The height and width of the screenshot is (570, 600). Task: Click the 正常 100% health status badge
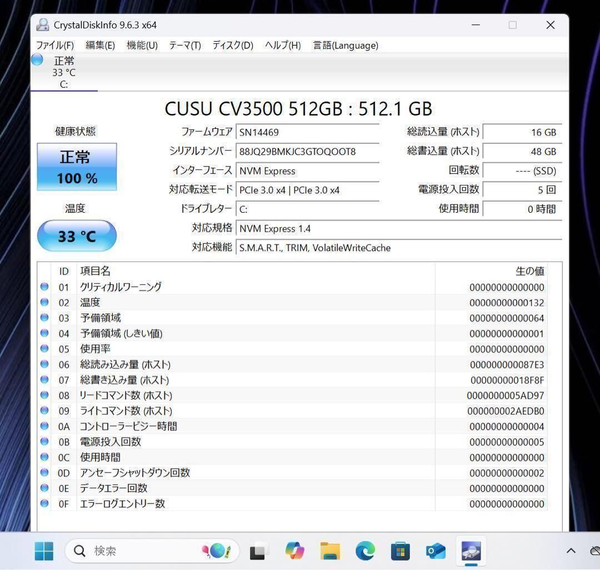click(76, 167)
